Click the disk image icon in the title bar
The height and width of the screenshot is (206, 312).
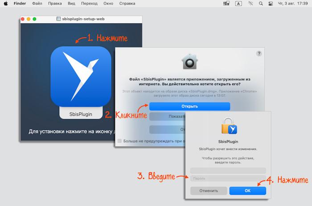[58, 19]
